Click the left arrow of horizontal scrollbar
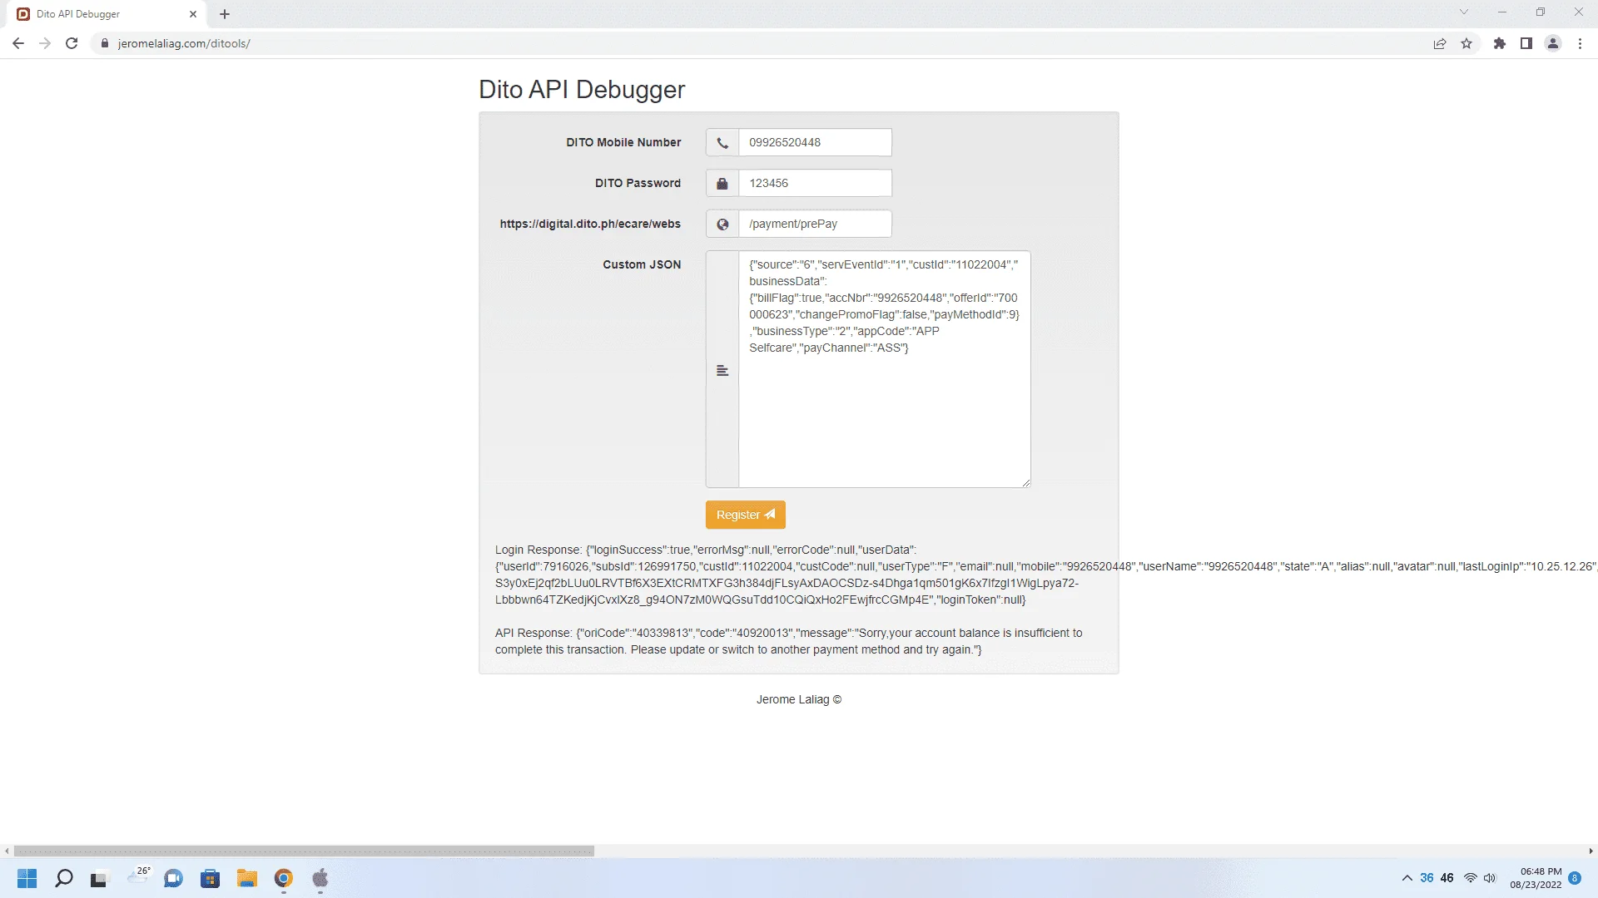Viewport: 1598px width, 898px height. click(7, 851)
